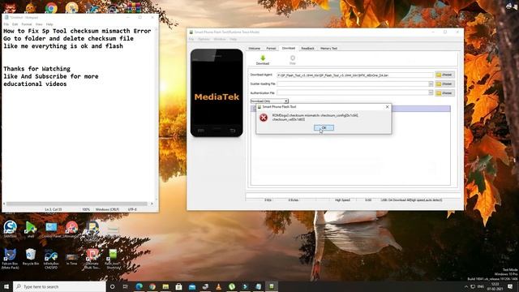Open the Help menu in Notepad

click(x=49, y=24)
